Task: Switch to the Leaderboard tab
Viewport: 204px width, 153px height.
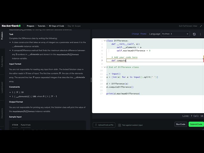Action: click(2, 87)
